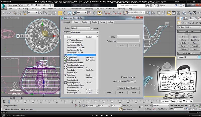Click the Teapot002 object name field
201x117 pixels.
tap(187, 57)
